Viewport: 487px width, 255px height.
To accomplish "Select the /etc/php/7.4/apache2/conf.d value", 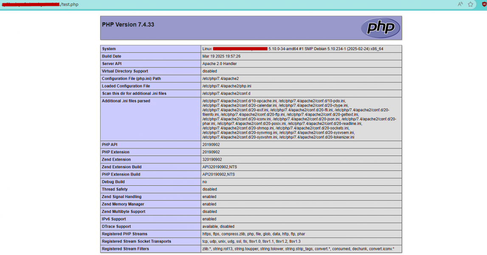I will click(226, 93).
